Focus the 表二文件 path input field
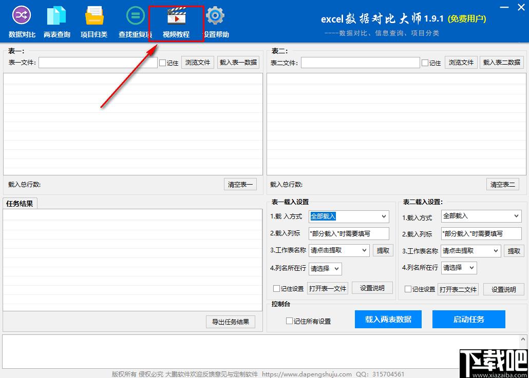The image size is (529, 378). [x=361, y=63]
